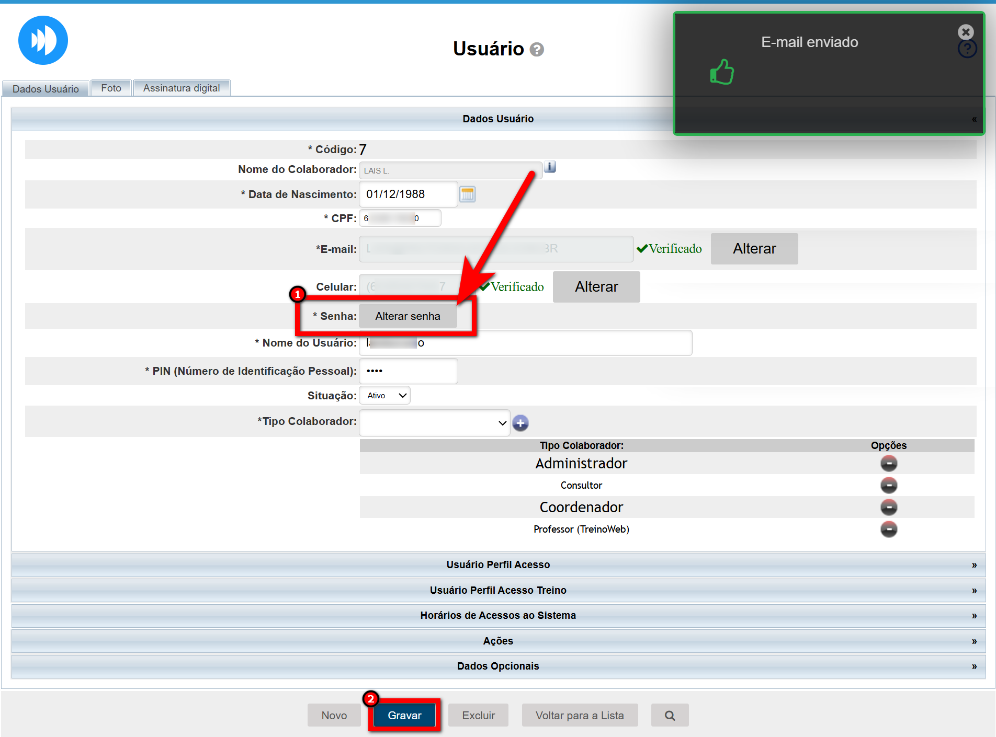Click the PIN input field
996x737 pixels.
tap(408, 371)
